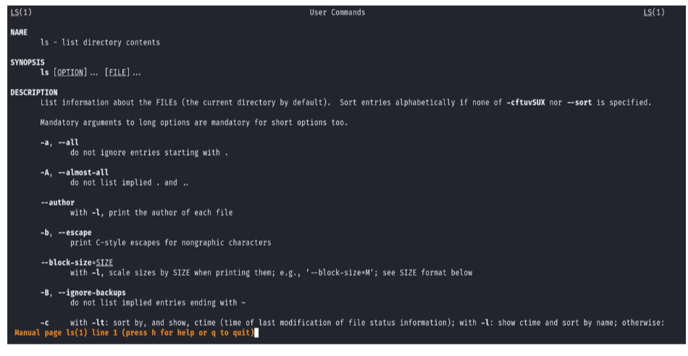The width and height of the screenshot is (688, 356).
Task: Click the -A, --almost-all option entry
Action: click(74, 172)
